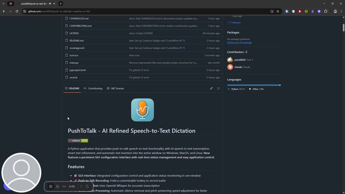Image resolution: width=345 pixels, height=194 pixels.
Task: Open the claude contributor profile
Action: tap(238, 67)
